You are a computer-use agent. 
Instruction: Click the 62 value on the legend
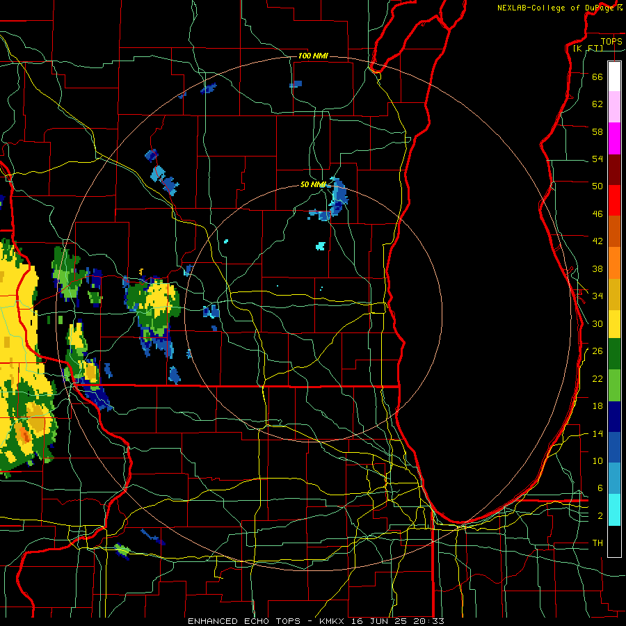coord(597,104)
